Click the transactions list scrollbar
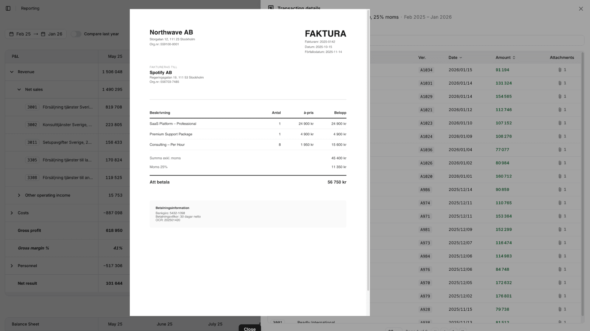 [583, 184]
